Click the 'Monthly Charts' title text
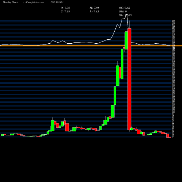 tap(11, 2)
